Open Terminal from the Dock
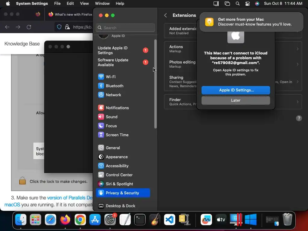This screenshot has width=308, height=231. [x=140, y=219]
